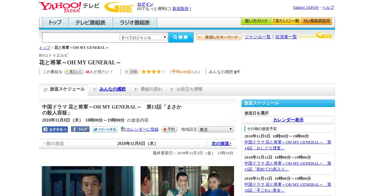The width and height of the screenshot is (374, 196).
Task: Open 出演者一覧 link
Action: coord(286,37)
